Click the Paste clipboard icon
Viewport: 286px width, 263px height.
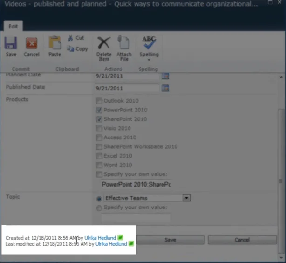[x=54, y=43]
